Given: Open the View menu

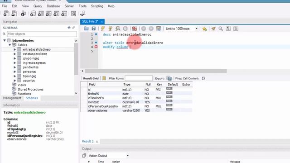Looking at the screenshot, I should coord(25,6).
